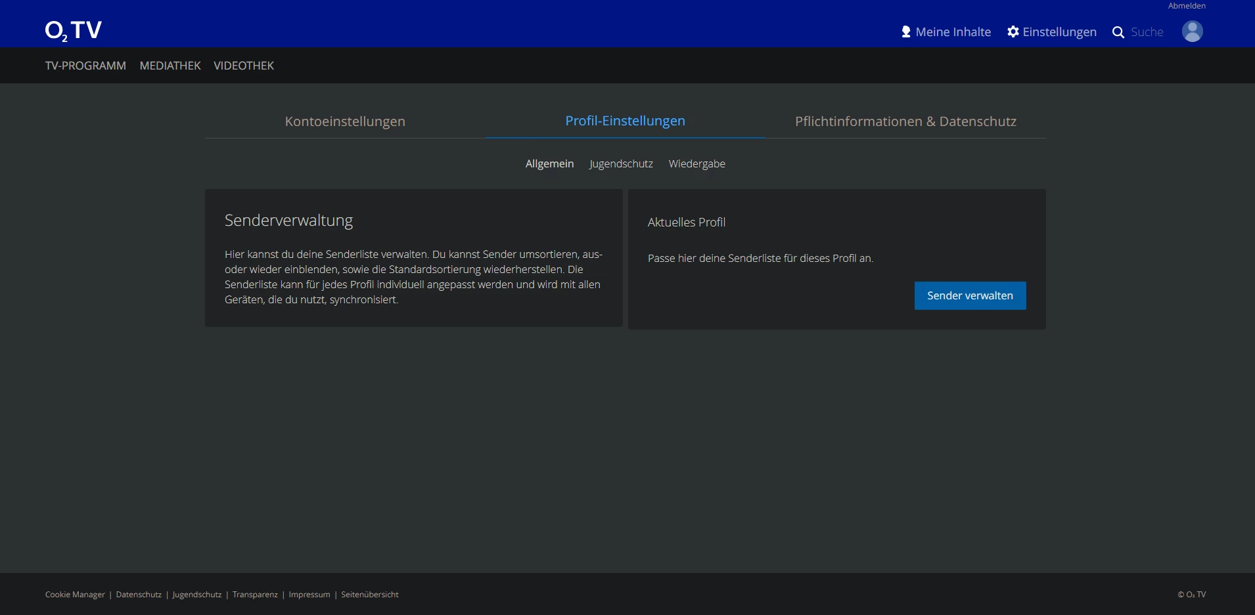
Task: Click the "Passe hier deine Senderliste" text
Action: [760, 259]
